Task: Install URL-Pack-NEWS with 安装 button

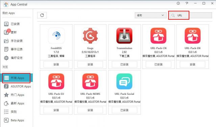Action: pos(90,110)
